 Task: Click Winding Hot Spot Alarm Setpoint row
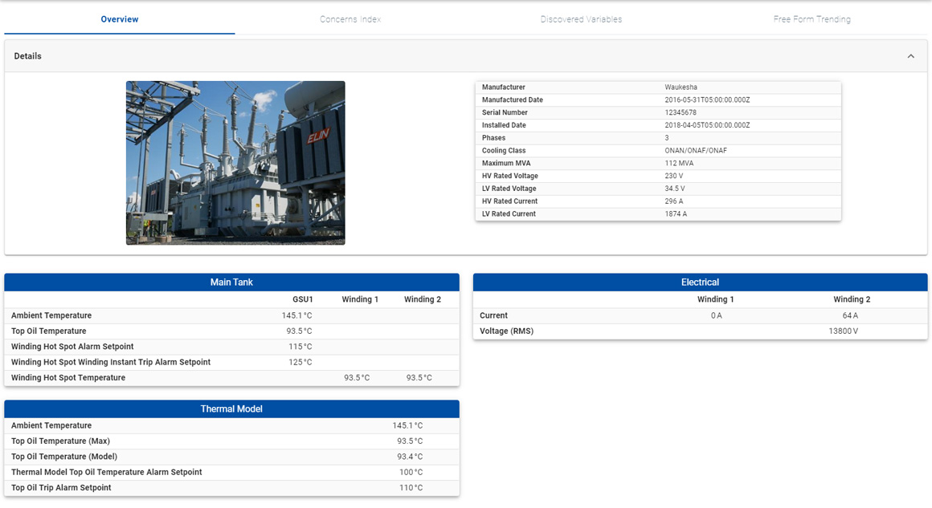[232, 347]
